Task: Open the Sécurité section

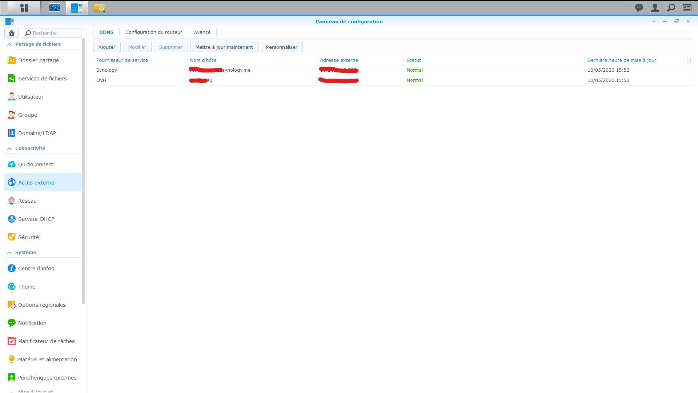Action: point(28,237)
